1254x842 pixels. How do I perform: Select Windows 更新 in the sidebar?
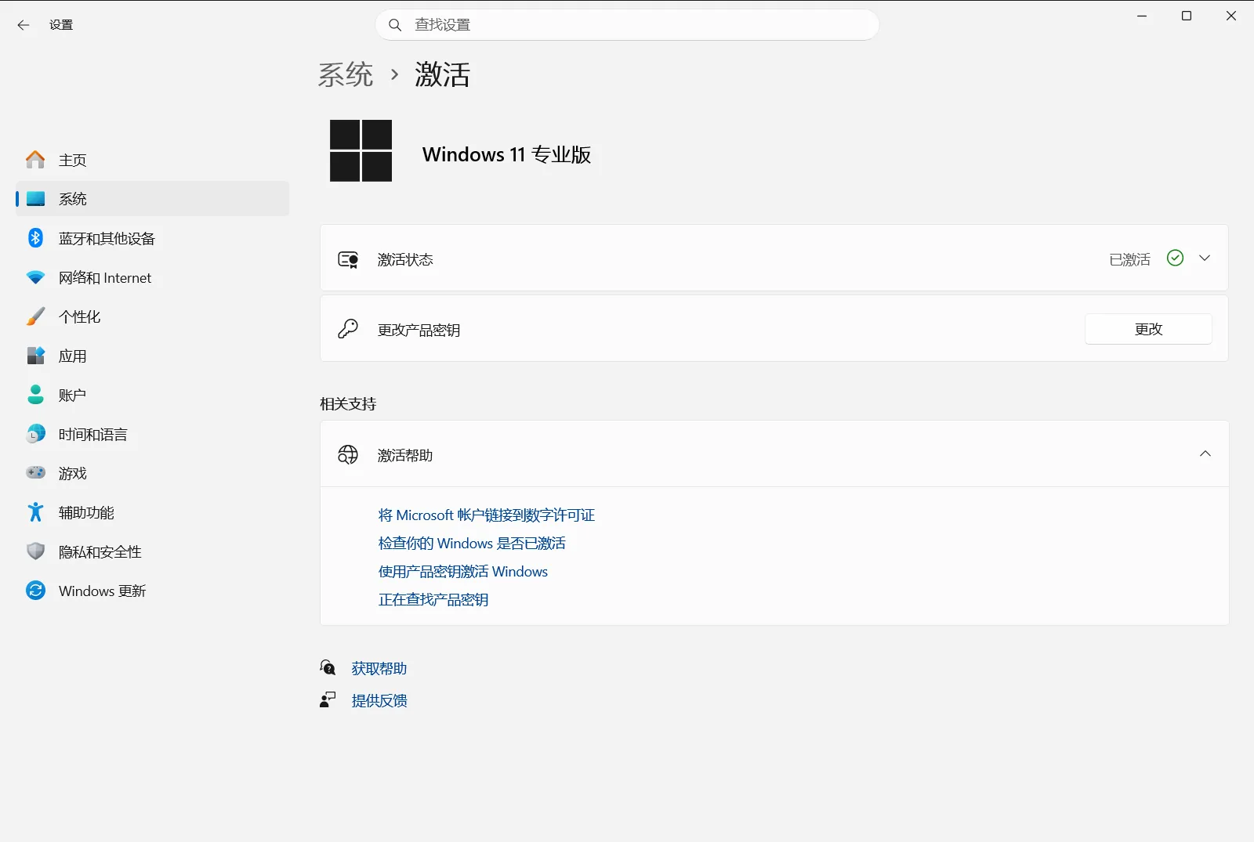pyautogui.click(x=153, y=591)
